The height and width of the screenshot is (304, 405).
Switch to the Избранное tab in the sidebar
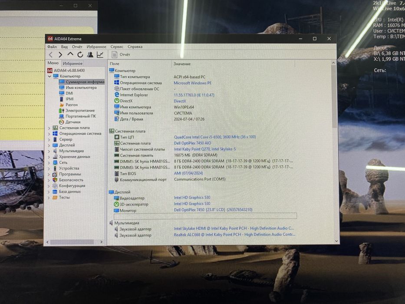coord(72,63)
